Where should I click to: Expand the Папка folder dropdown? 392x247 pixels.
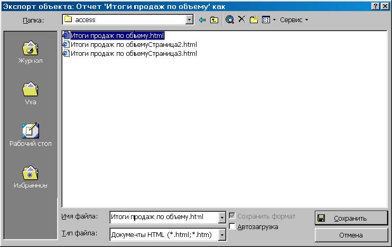[x=190, y=20]
